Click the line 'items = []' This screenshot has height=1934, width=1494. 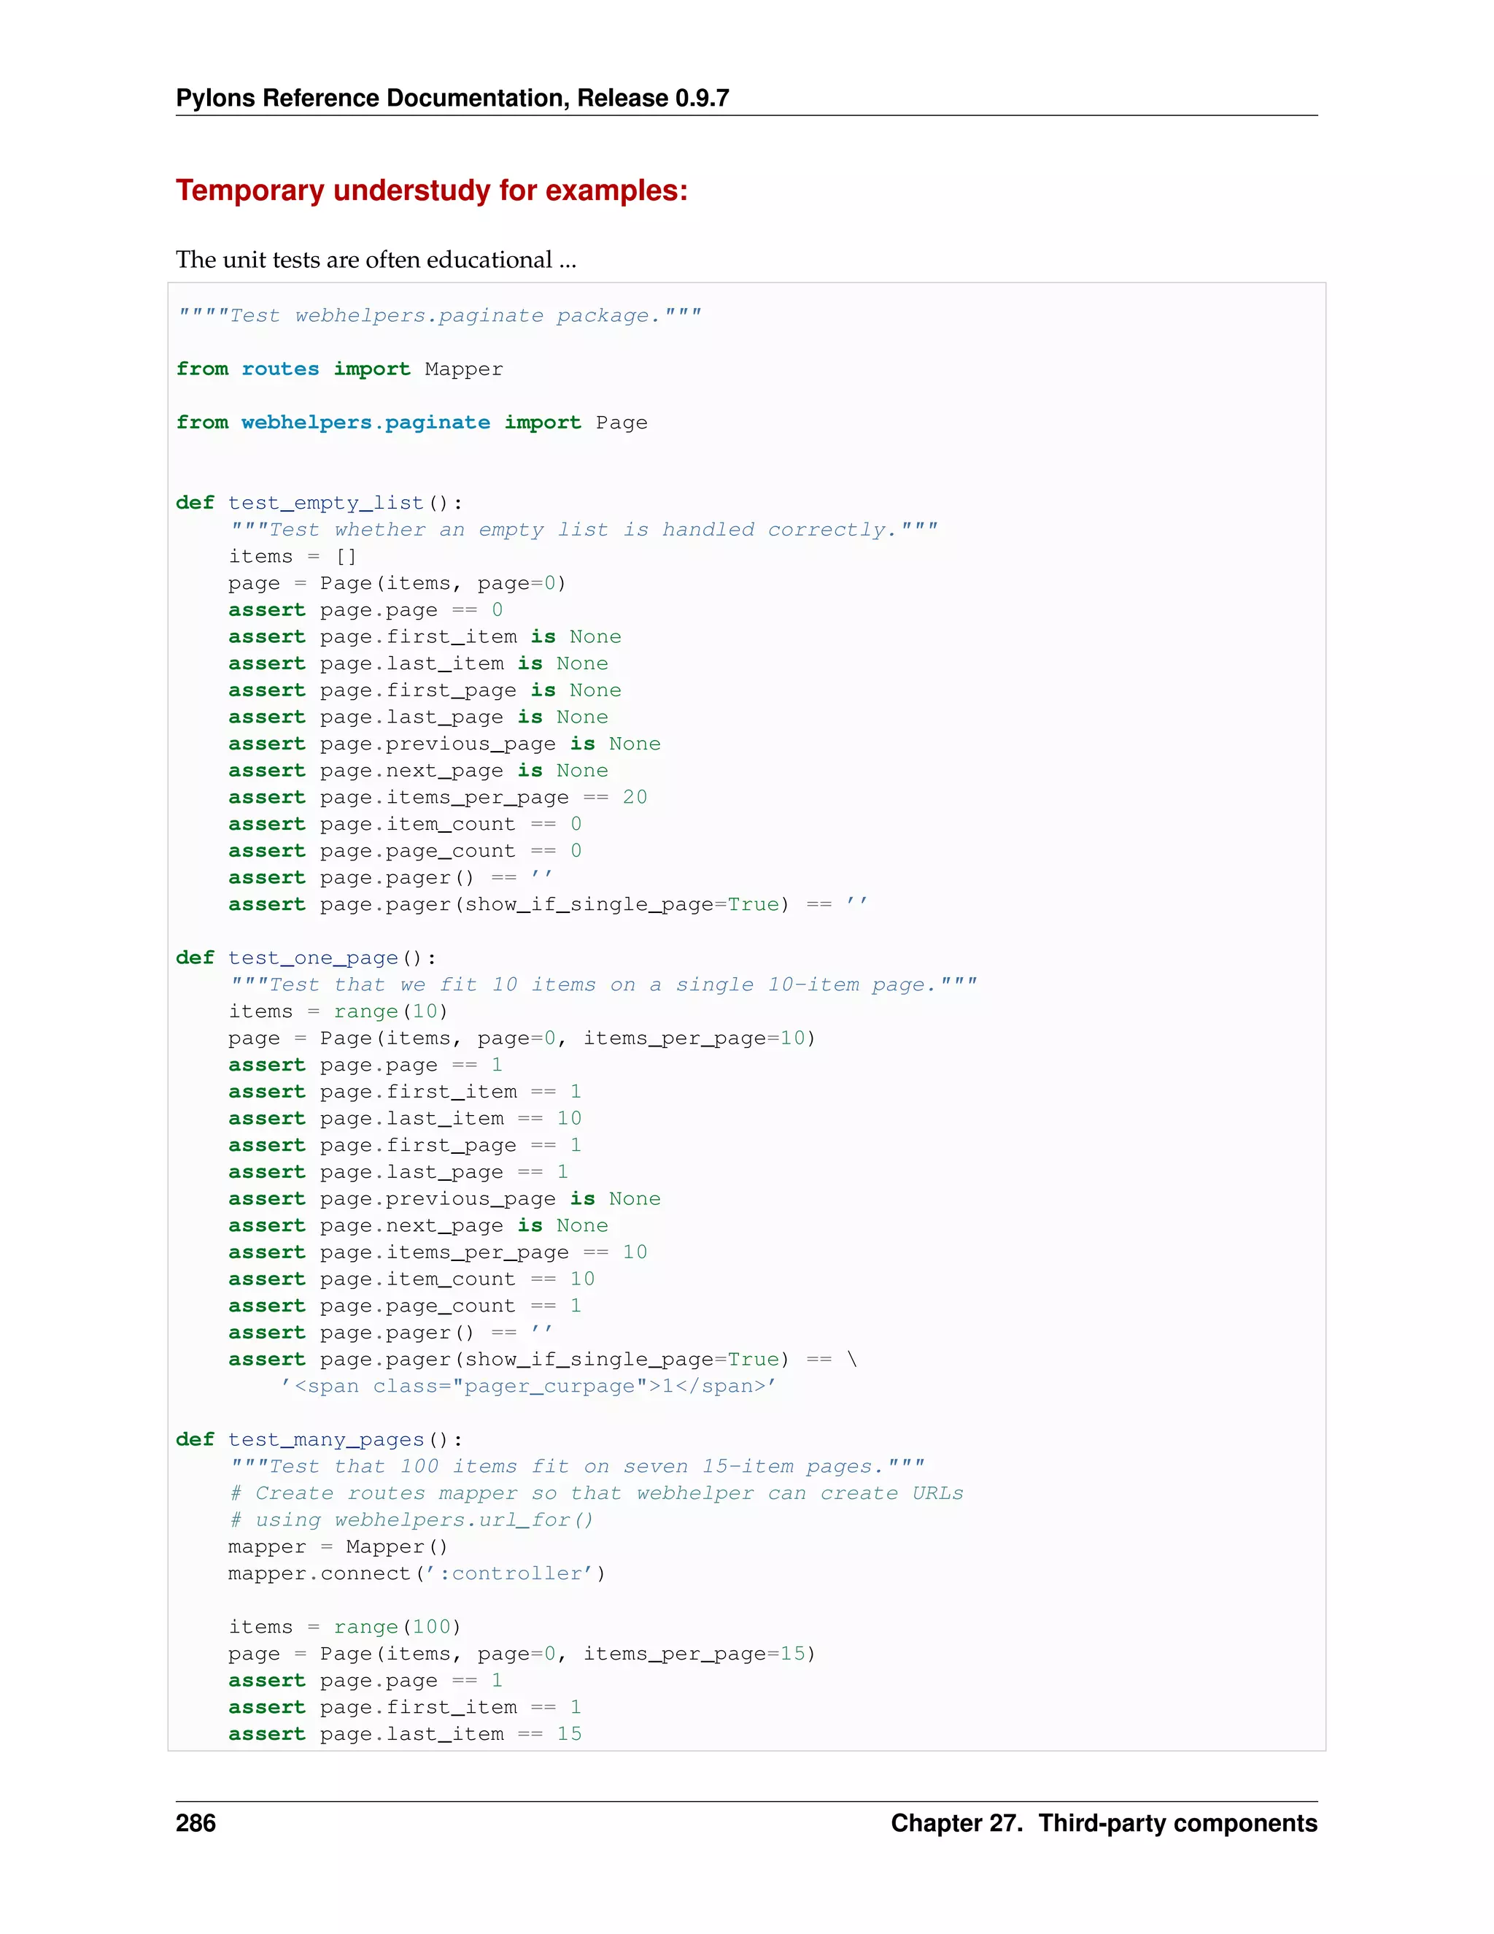pyautogui.click(x=293, y=556)
